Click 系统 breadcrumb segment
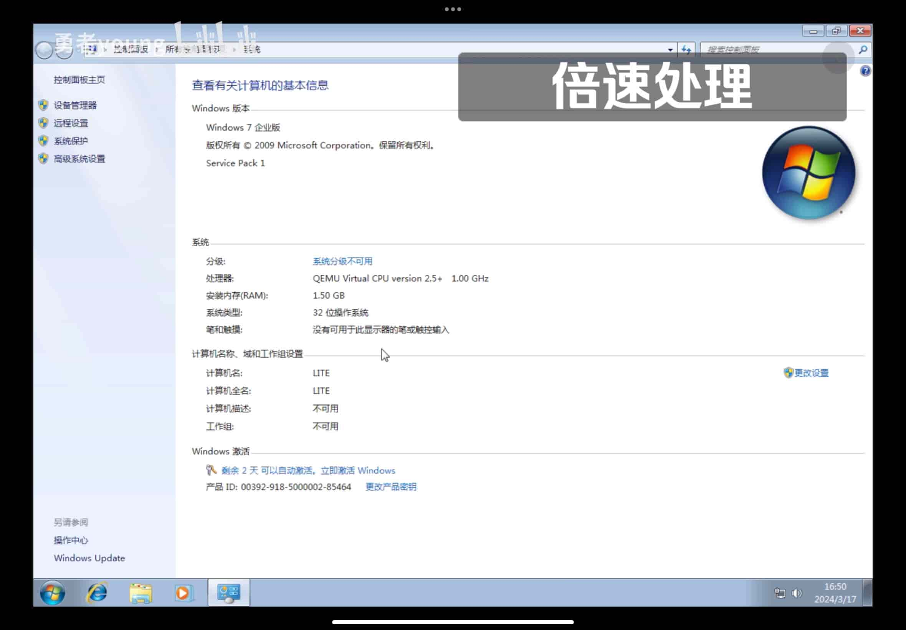The width and height of the screenshot is (906, 630). point(251,50)
